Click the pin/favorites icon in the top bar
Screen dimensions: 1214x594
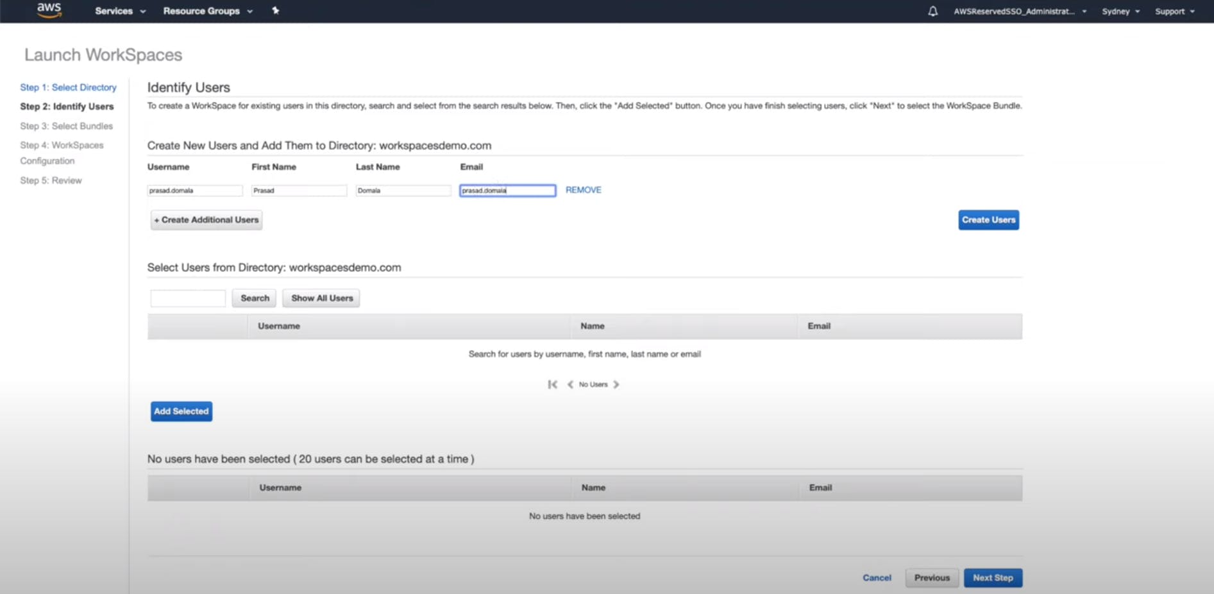click(276, 11)
